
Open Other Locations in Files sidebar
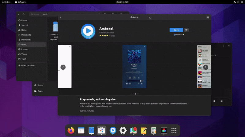[31, 65]
